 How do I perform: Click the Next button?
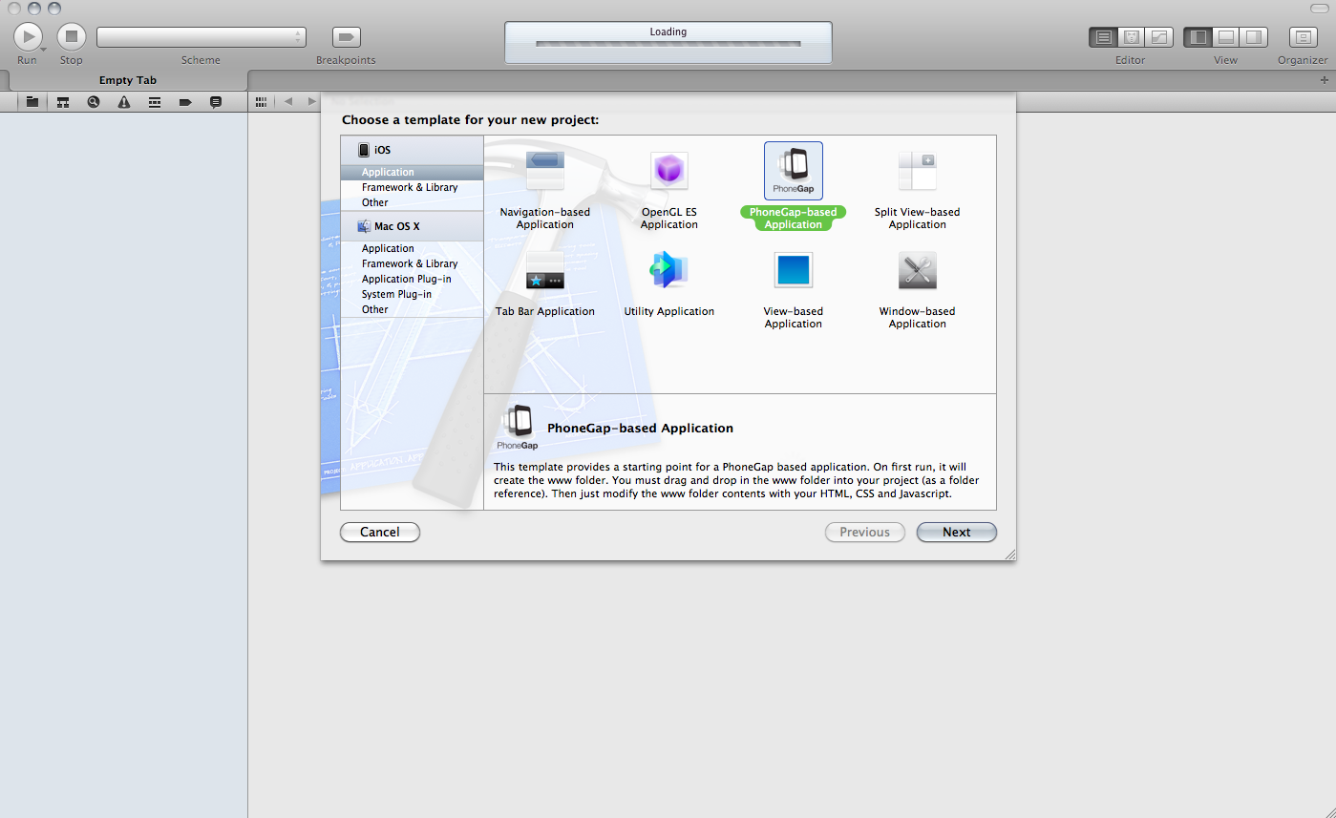pos(956,533)
